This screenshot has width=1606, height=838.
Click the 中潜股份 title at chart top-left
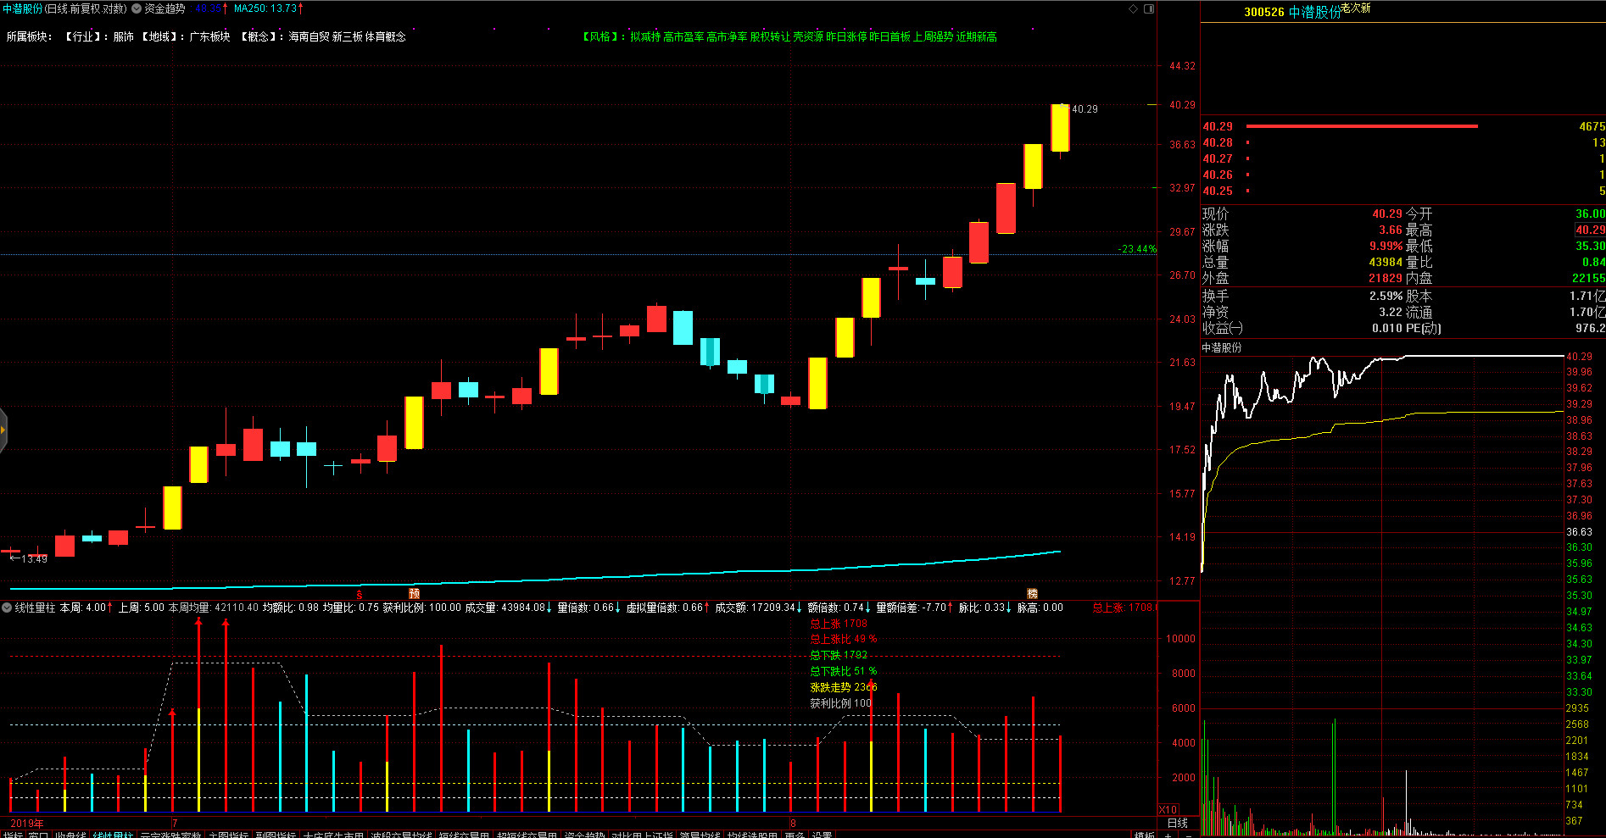pyautogui.click(x=22, y=8)
